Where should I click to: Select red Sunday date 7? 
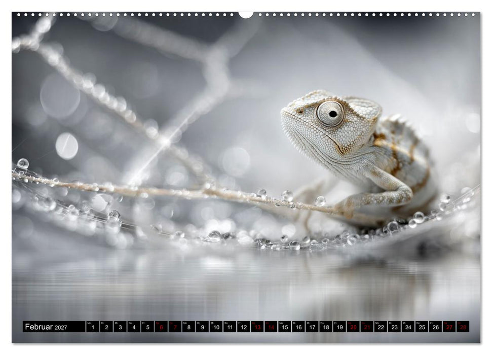pyautogui.click(x=175, y=327)
